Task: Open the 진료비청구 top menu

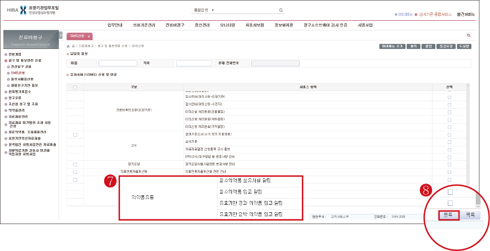Action: pos(178,25)
